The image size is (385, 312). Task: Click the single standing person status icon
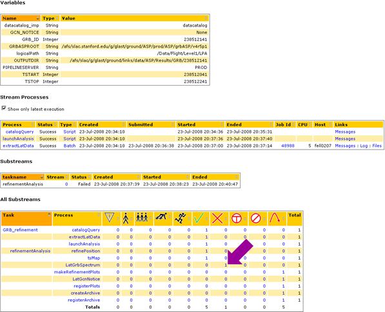[126, 219]
